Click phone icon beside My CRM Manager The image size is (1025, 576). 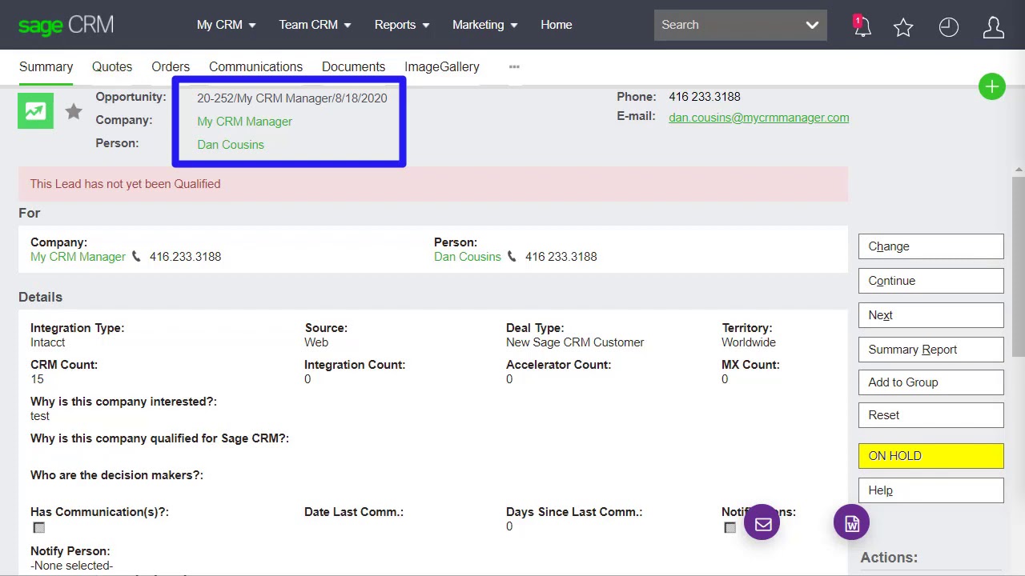(136, 257)
